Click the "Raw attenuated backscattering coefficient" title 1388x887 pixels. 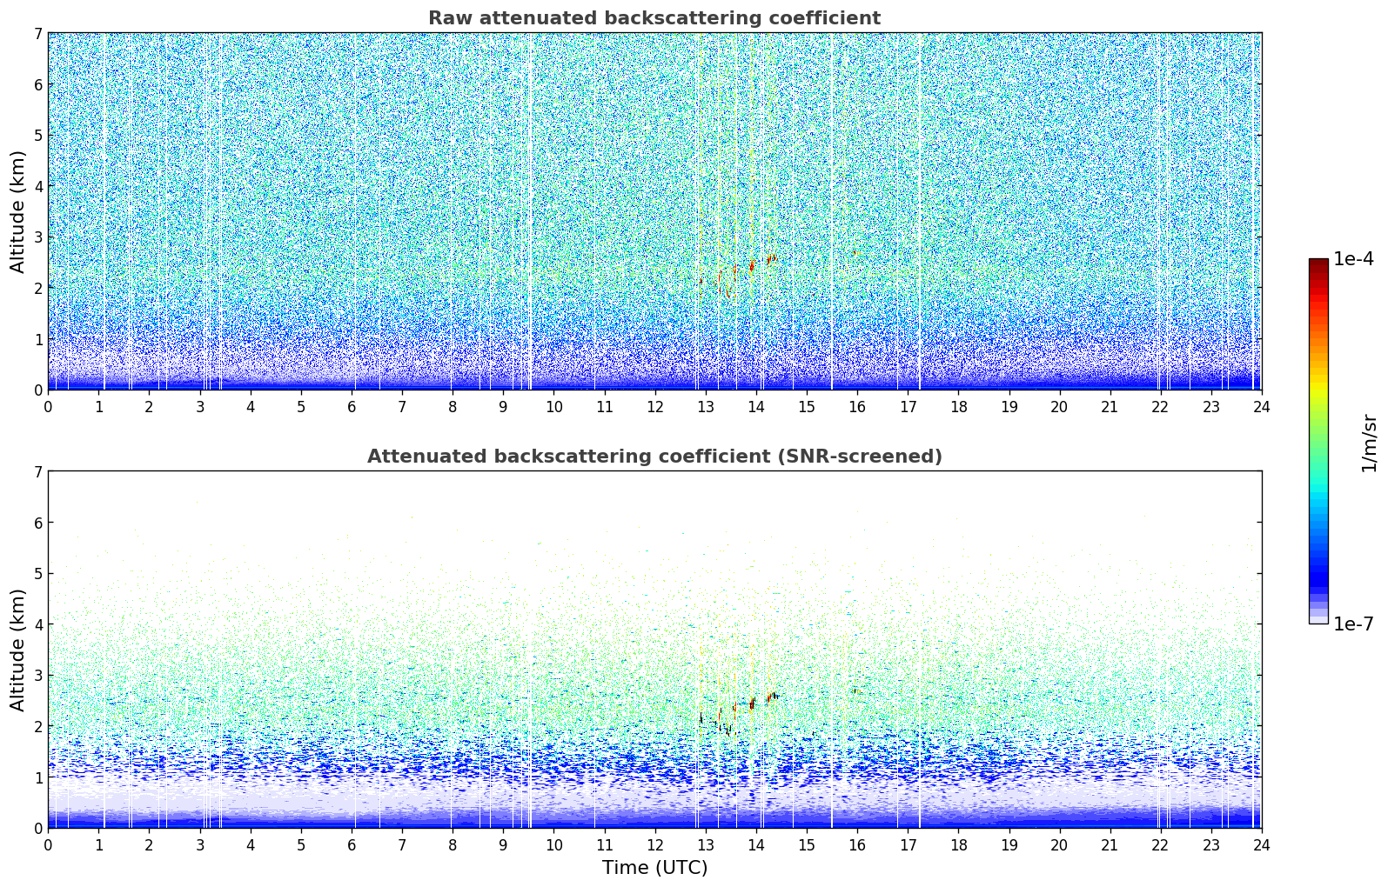tap(654, 18)
